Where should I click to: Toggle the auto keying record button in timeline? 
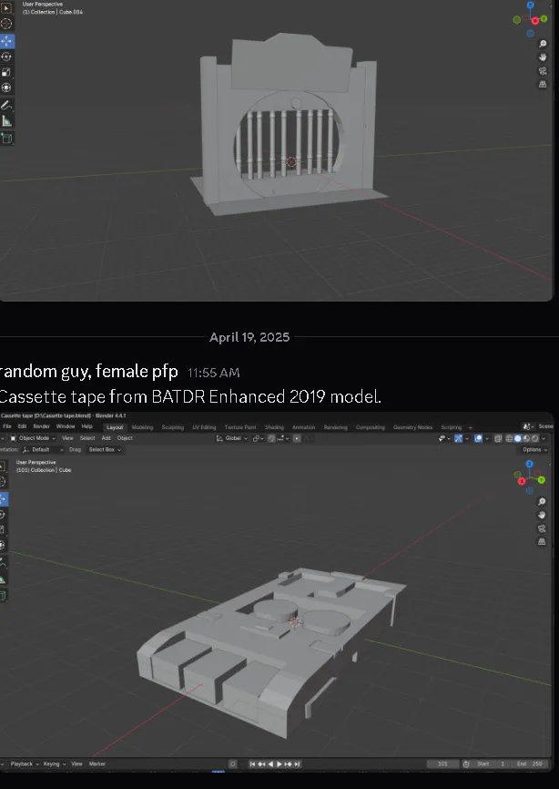pyautogui.click(x=233, y=763)
